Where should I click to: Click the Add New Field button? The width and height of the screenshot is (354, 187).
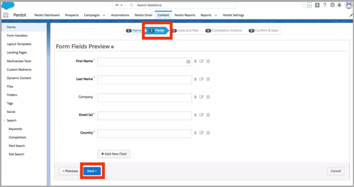coord(114,154)
